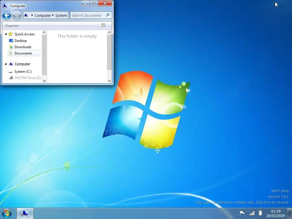292x219 pixels.
Task: Click Computer in the address breadcrumb
Action: pyautogui.click(x=43, y=15)
